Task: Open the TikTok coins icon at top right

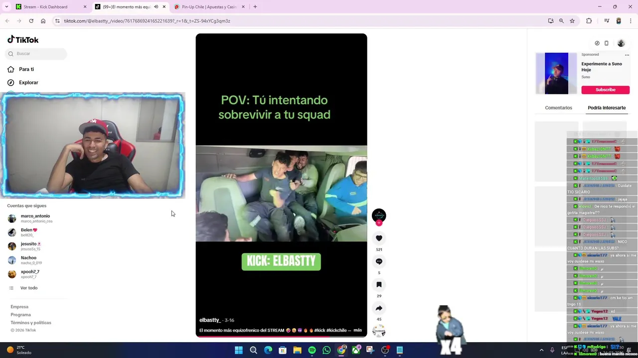Action: pos(597,43)
